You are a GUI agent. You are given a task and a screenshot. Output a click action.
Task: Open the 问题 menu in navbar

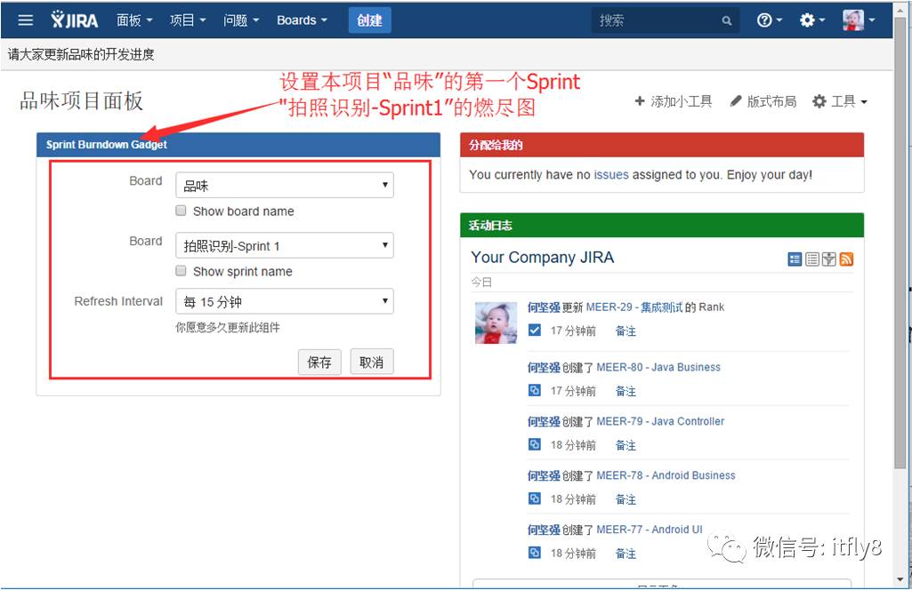(241, 20)
